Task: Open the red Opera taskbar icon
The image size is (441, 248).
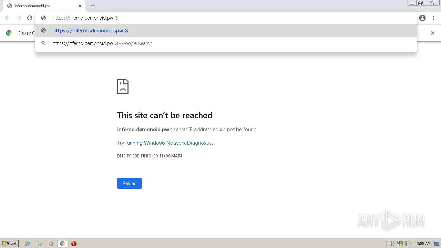Action: click(x=74, y=244)
